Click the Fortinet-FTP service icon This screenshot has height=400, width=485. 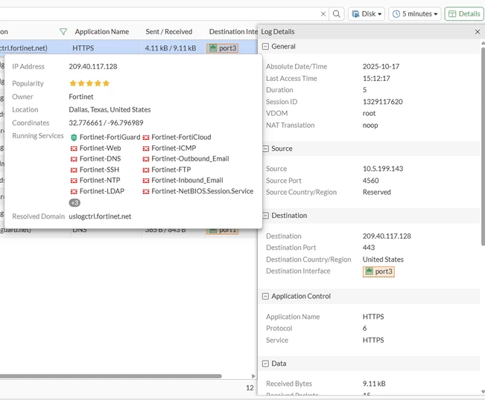[146, 170]
